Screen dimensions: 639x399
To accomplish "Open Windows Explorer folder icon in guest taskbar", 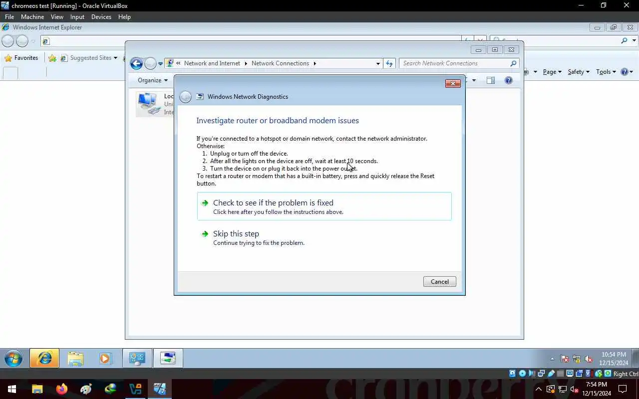I will tap(75, 358).
